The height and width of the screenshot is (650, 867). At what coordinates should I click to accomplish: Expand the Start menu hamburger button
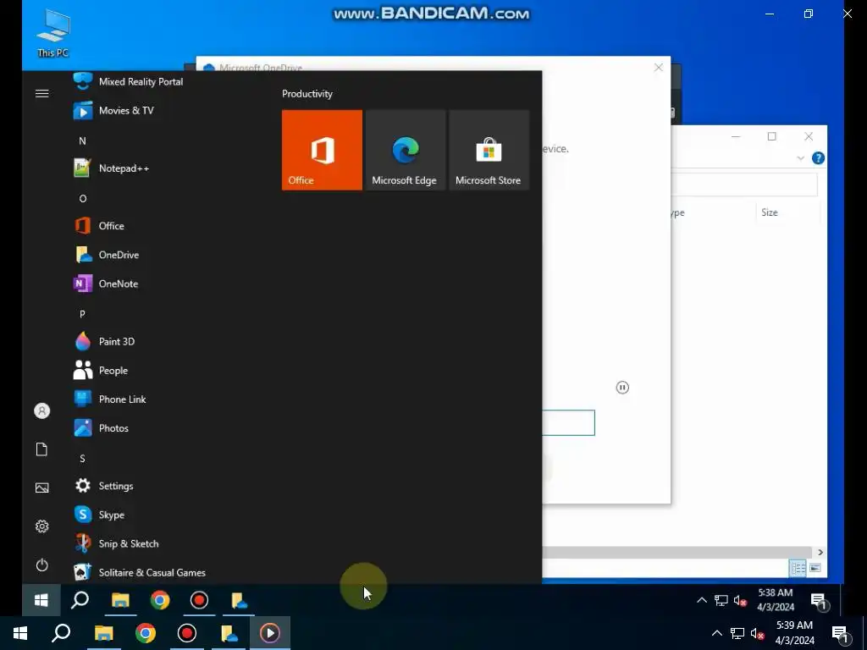(x=42, y=93)
